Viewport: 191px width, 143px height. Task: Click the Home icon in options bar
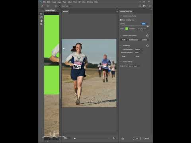43,6
